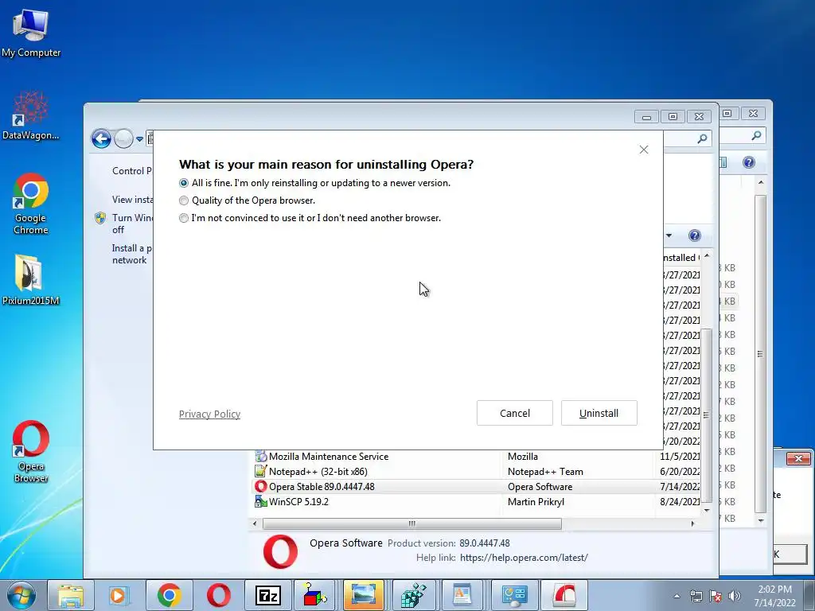The width and height of the screenshot is (815, 611).
Task: Select 'I'm not convinced to use it' option
Action: (x=184, y=218)
